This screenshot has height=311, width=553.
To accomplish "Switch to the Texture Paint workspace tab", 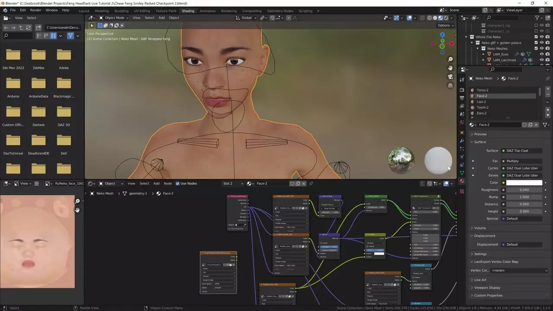I will tap(166, 11).
